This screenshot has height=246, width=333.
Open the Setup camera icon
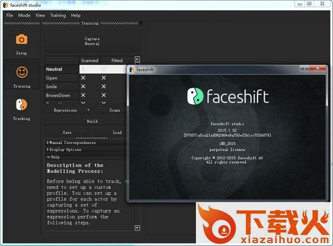tap(21, 40)
